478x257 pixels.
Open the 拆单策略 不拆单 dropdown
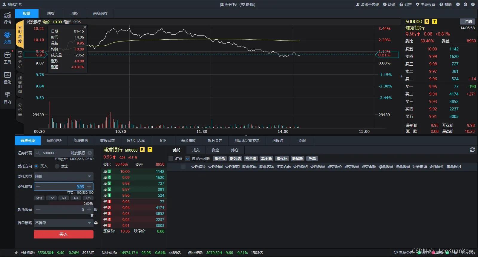click(64, 223)
